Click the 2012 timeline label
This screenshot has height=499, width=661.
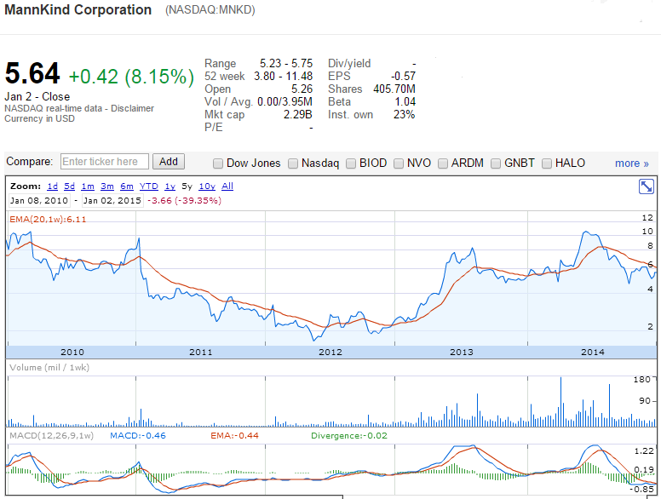pos(330,353)
